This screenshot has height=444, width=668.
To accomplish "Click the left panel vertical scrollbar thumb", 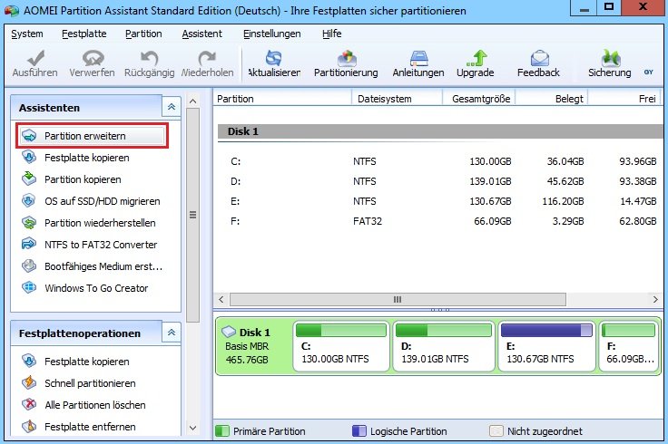I will click(192, 215).
